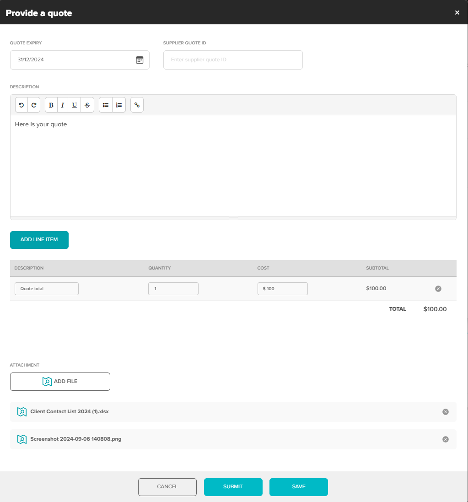Screen dimensions: 468x502
Task: Remove the Quote total line item
Action: (x=438, y=289)
